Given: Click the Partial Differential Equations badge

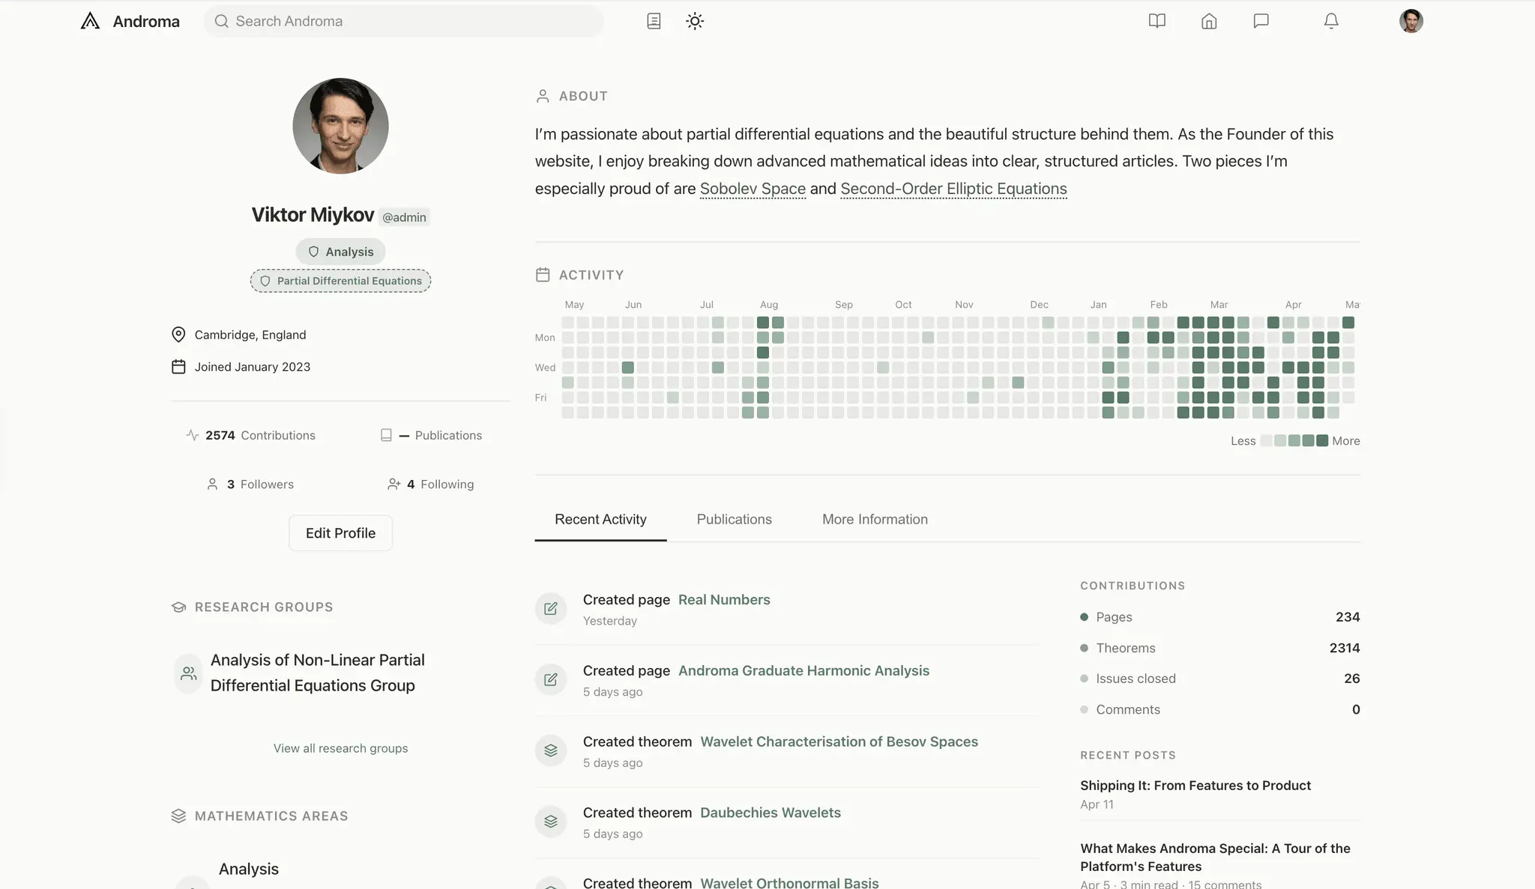Looking at the screenshot, I should pos(340,281).
